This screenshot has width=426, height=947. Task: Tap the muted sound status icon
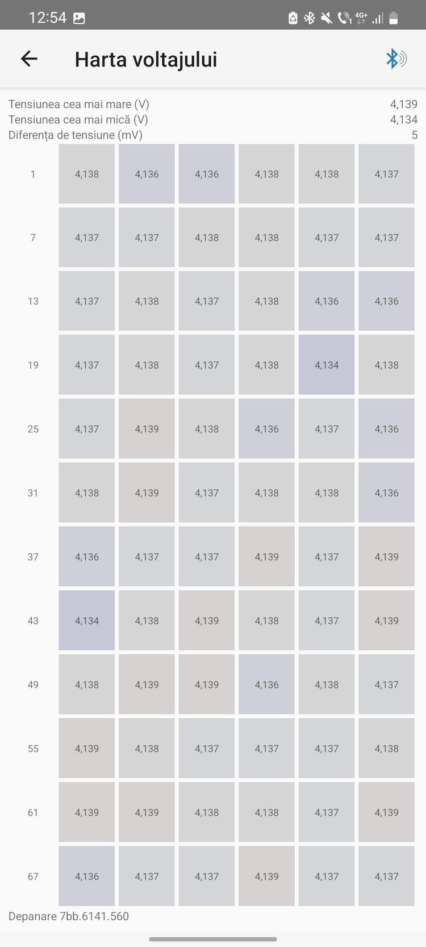coord(326,18)
